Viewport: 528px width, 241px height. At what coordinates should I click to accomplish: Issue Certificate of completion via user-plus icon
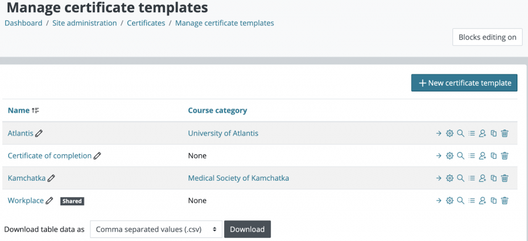483,155
